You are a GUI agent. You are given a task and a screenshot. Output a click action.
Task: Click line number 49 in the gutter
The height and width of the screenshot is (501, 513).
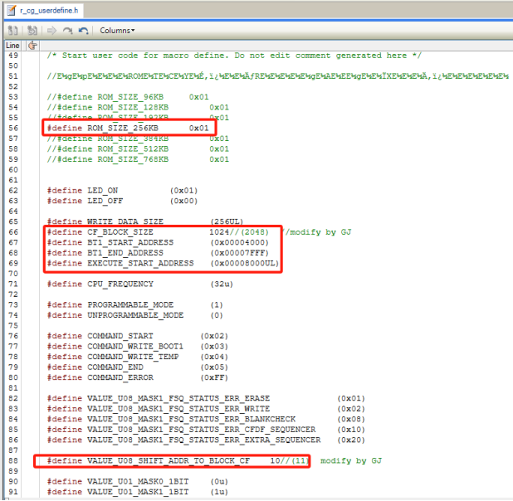coord(13,56)
